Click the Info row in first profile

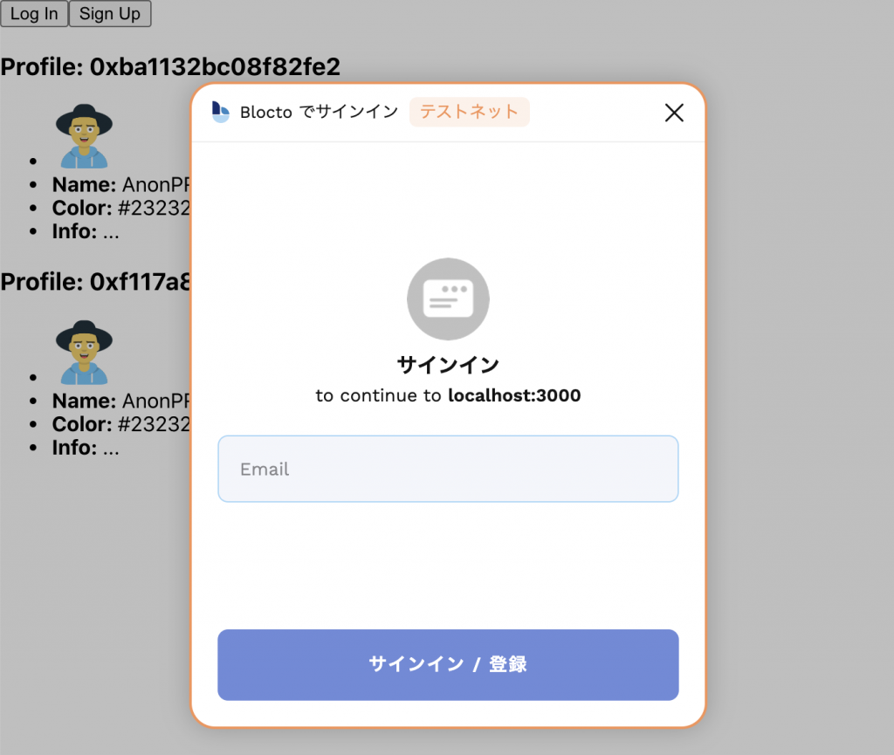coord(86,231)
